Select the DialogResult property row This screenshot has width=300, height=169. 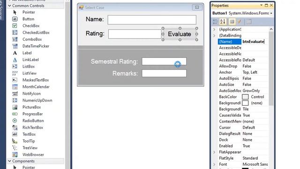pyautogui.click(x=243, y=134)
